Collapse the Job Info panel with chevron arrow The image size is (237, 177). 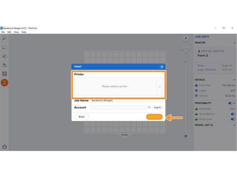click(x=186, y=38)
